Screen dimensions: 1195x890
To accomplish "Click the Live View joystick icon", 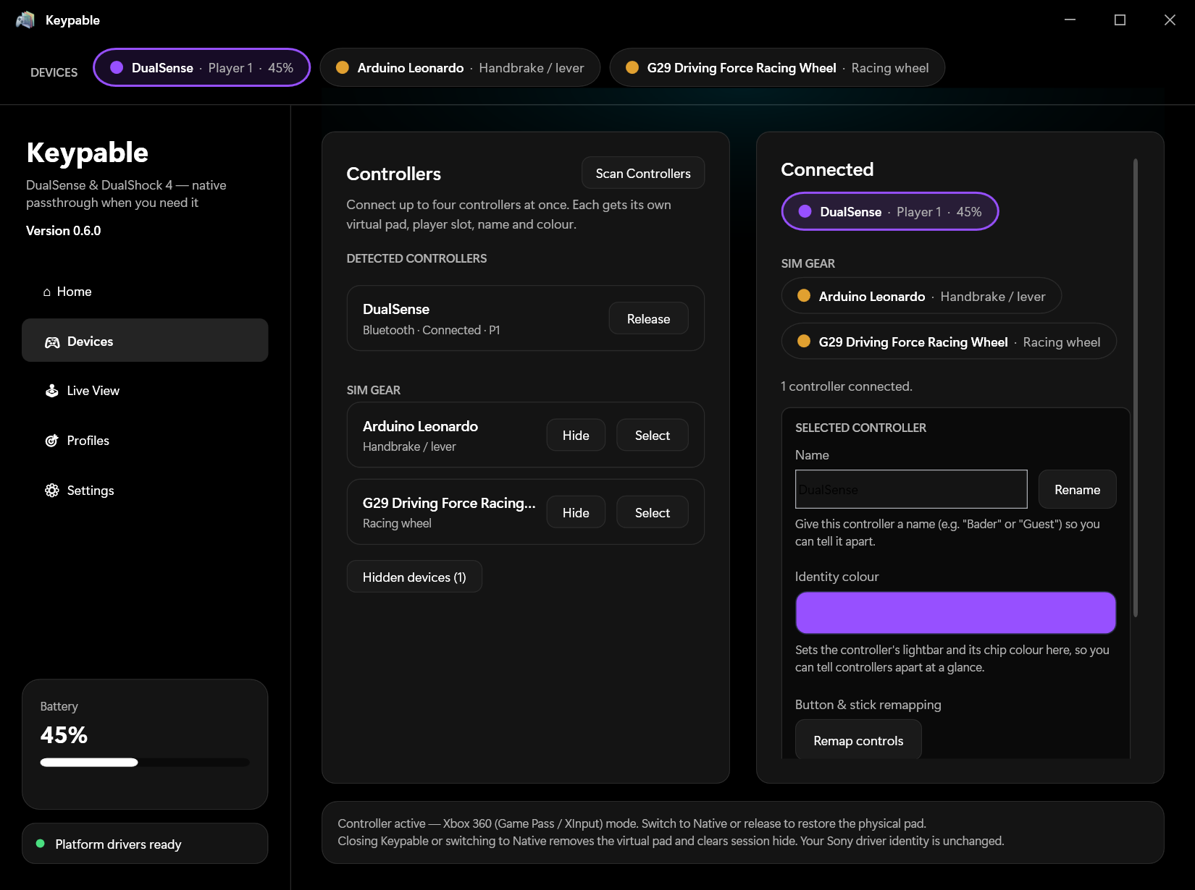I will coord(52,391).
